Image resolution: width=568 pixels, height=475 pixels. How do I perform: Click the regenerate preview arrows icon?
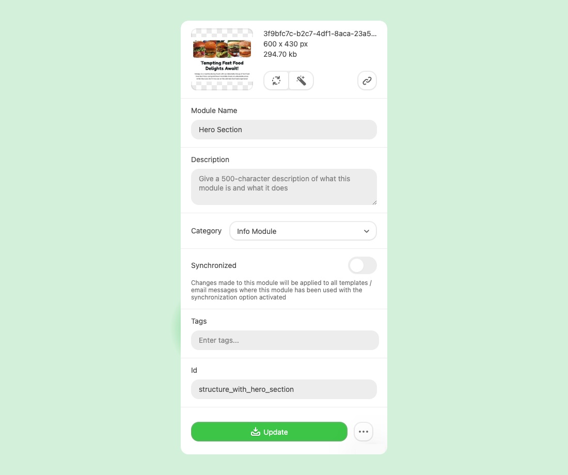276,81
